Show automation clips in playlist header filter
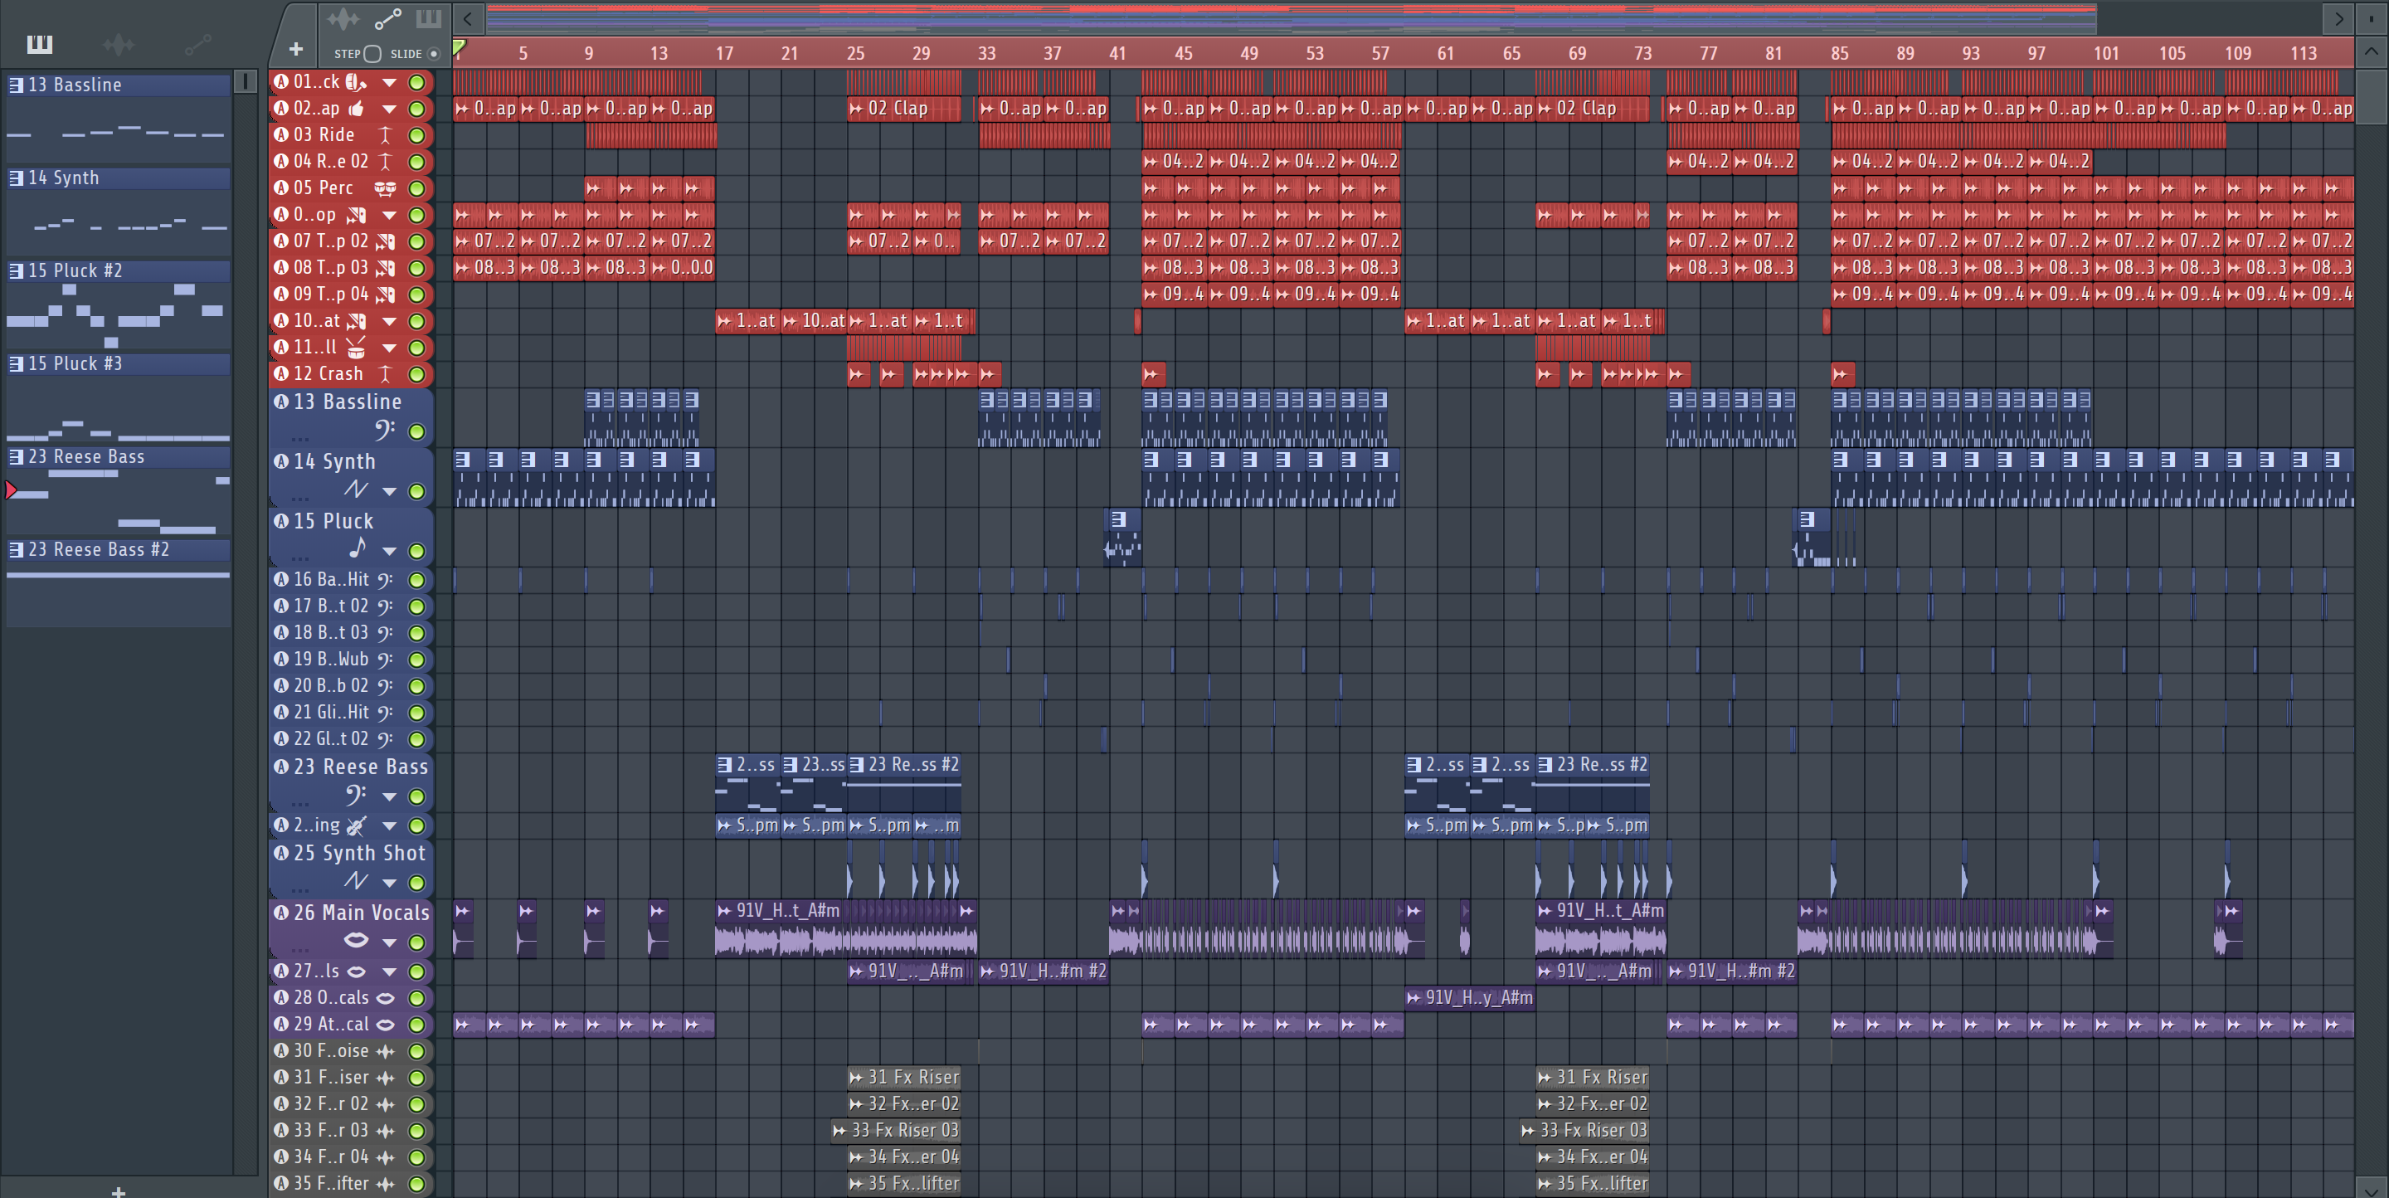This screenshot has height=1198, width=2389. pos(387,18)
